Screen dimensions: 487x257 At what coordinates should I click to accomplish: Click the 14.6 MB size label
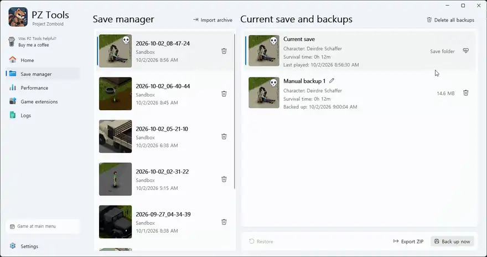(x=445, y=93)
